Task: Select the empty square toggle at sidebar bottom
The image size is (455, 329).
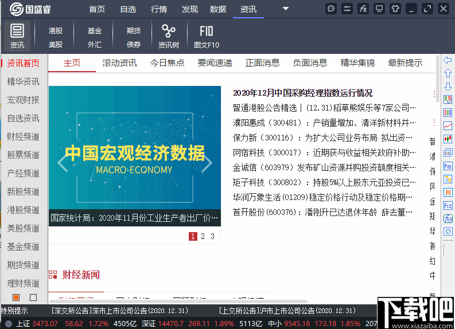Action: click(x=33, y=297)
